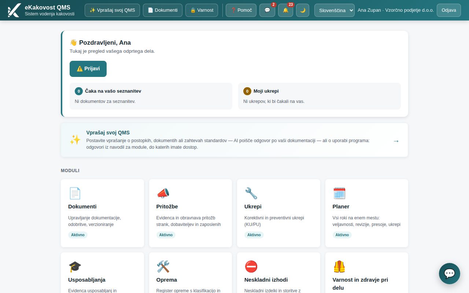Click the Ni dokumentov za seznanitev text

pyautogui.click(x=105, y=101)
